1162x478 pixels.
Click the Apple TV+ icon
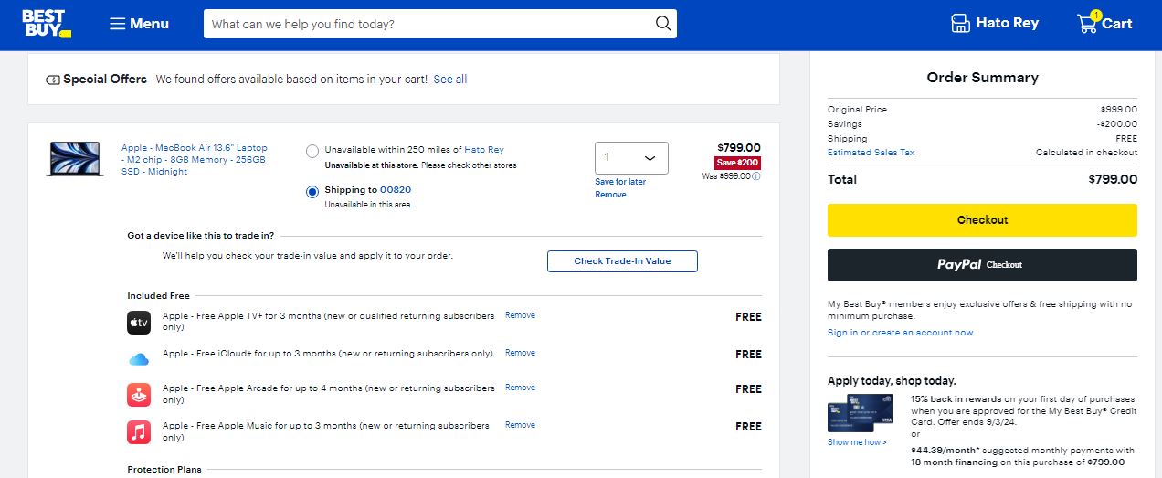[x=139, y=322]
